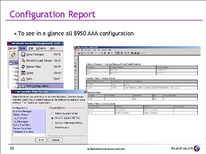This screenshot has height=154, width=206.
Task: Go to Next Page in Acrobat toolbar
Action: click(x=102, y=53)
